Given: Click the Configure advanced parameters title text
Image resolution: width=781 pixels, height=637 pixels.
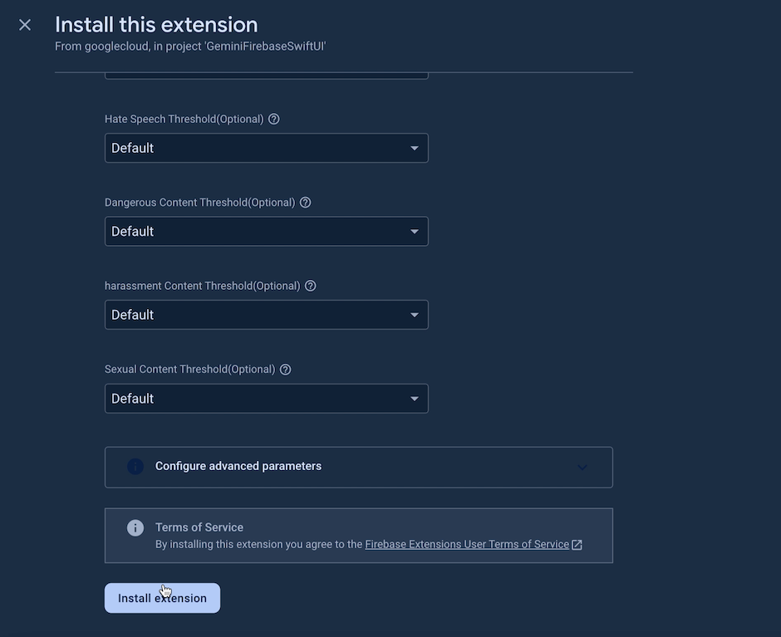Looking at the screenshot, I should (x=238, y=466).
